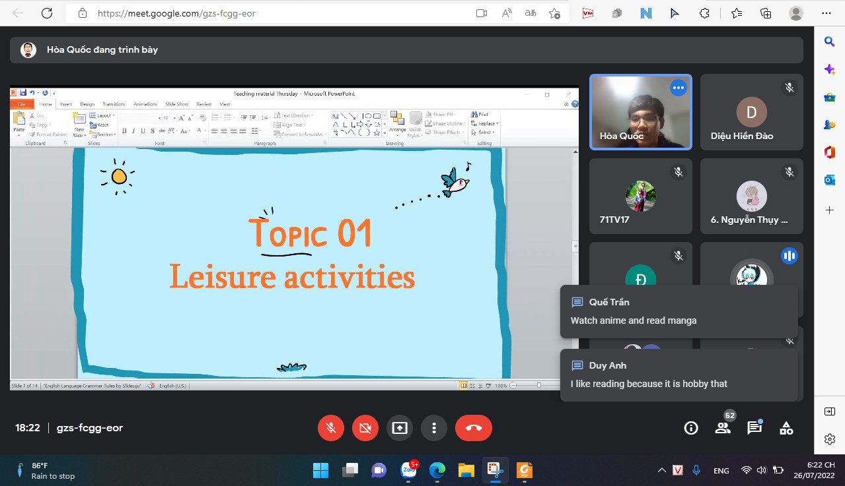This screenshot has height=486, width=845.
Task: Open the meeting details info icon
Action: click(691, 428)
